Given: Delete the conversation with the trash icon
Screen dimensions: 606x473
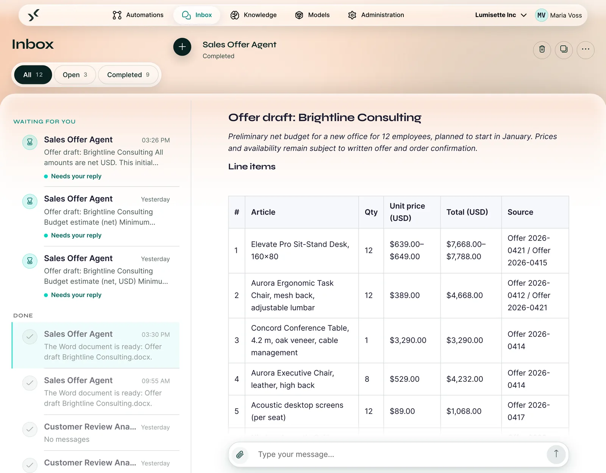Looking at the screenshot, I should pos(542,49).
